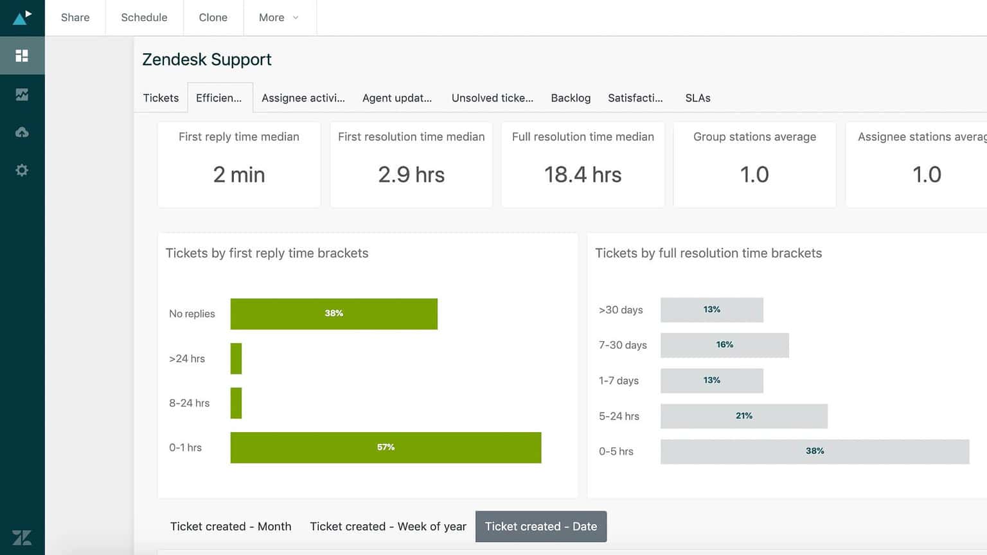The height and width of the screenshot is (555, 987).
Task: Expand the Unsolved ticke... tab options
Action: coord(492,98)
